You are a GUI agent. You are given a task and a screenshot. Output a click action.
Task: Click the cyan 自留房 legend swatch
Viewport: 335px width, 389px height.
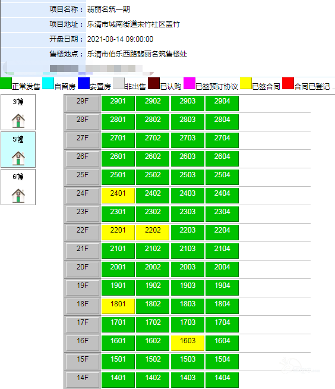48,83
